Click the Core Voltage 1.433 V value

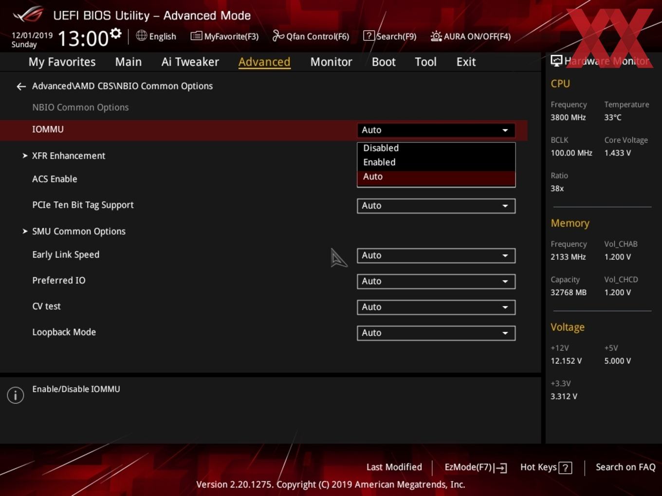[x=617, y=153]
